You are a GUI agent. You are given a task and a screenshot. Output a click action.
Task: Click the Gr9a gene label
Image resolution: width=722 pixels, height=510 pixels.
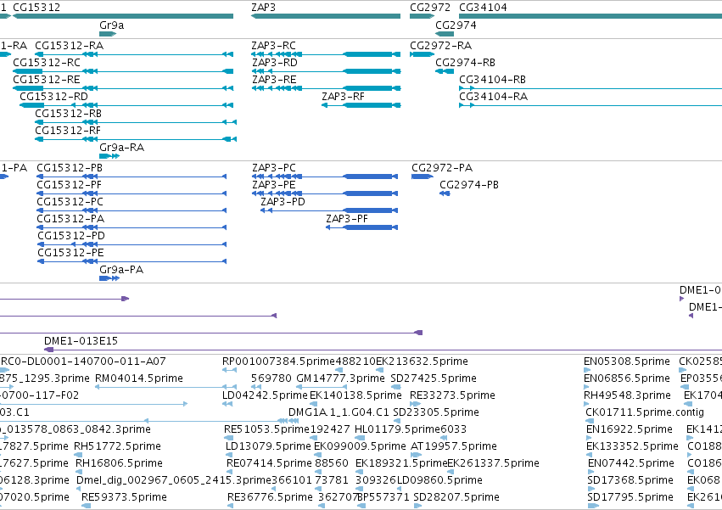[111, 25]
